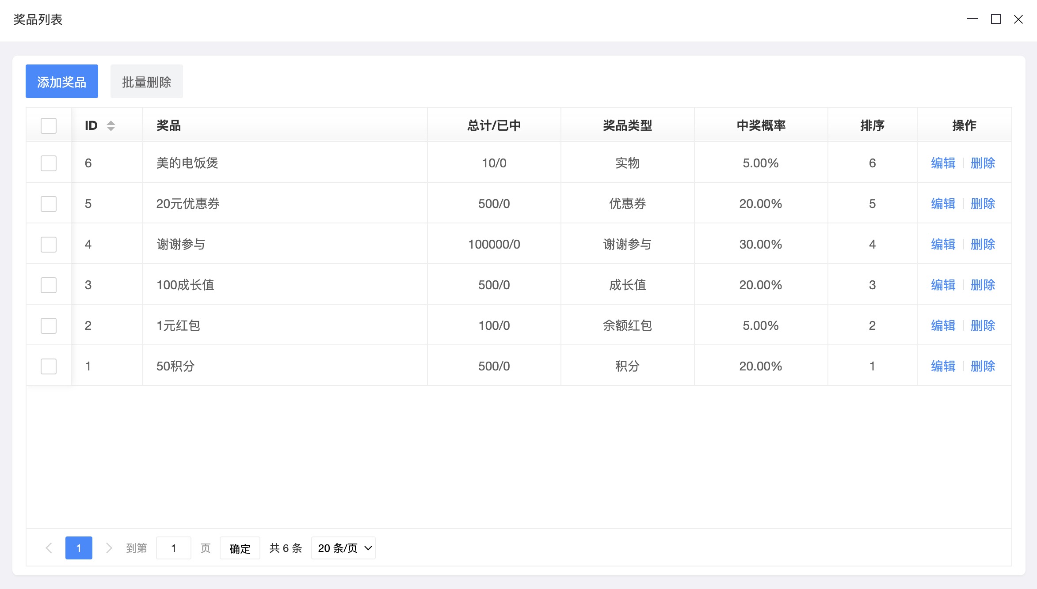Click the 100成长值 prize name cell
This screenshot has width=1037, height=589.
tap(285, 285)
